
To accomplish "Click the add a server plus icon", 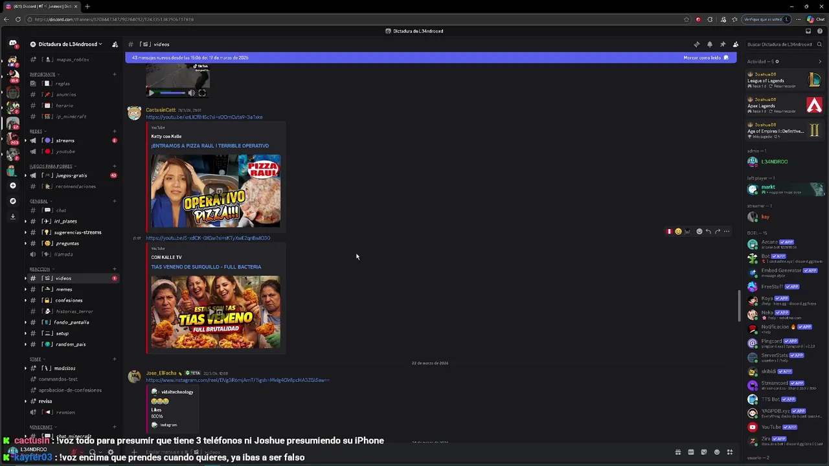I will tap(12, 186).
